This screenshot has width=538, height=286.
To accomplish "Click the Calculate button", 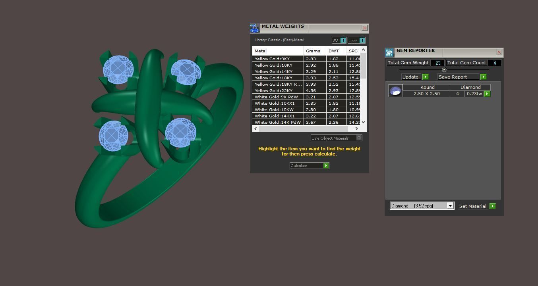I will pyautogui.click(x=310, y=166).
